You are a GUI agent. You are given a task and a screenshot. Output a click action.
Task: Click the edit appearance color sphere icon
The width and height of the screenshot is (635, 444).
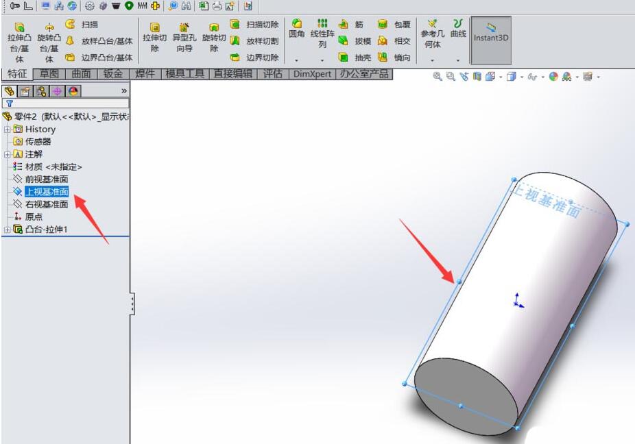click(x=553, y=76)
